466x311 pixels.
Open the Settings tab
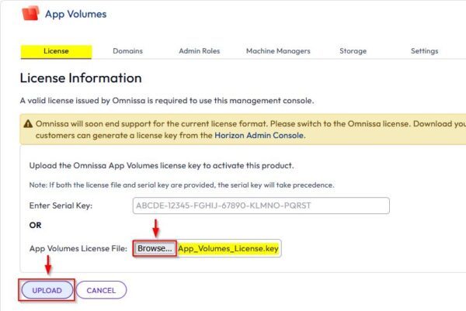pos(424,51)
